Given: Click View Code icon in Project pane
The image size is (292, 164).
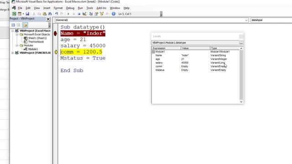Looking at the screenshot, I should point(13,25).
